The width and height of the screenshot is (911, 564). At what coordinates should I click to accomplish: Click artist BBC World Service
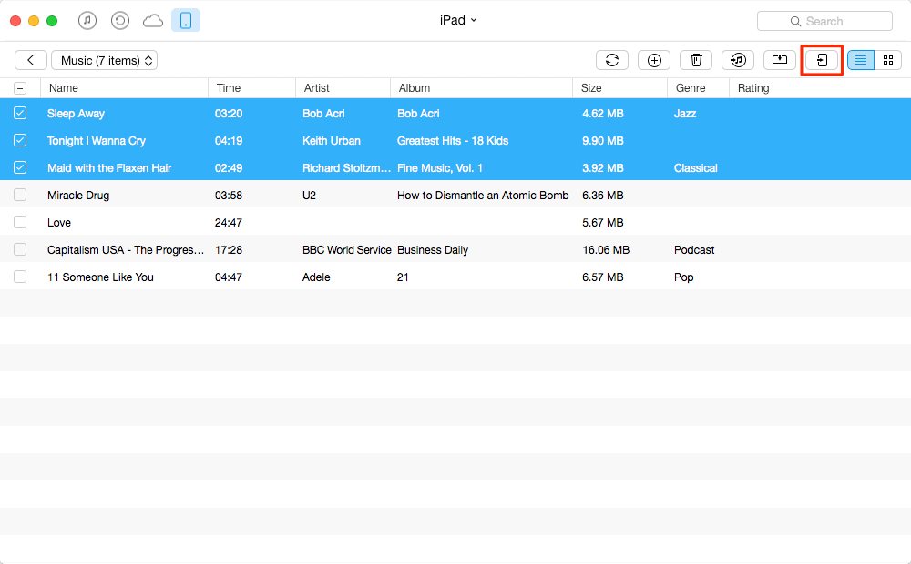point(347,250)
